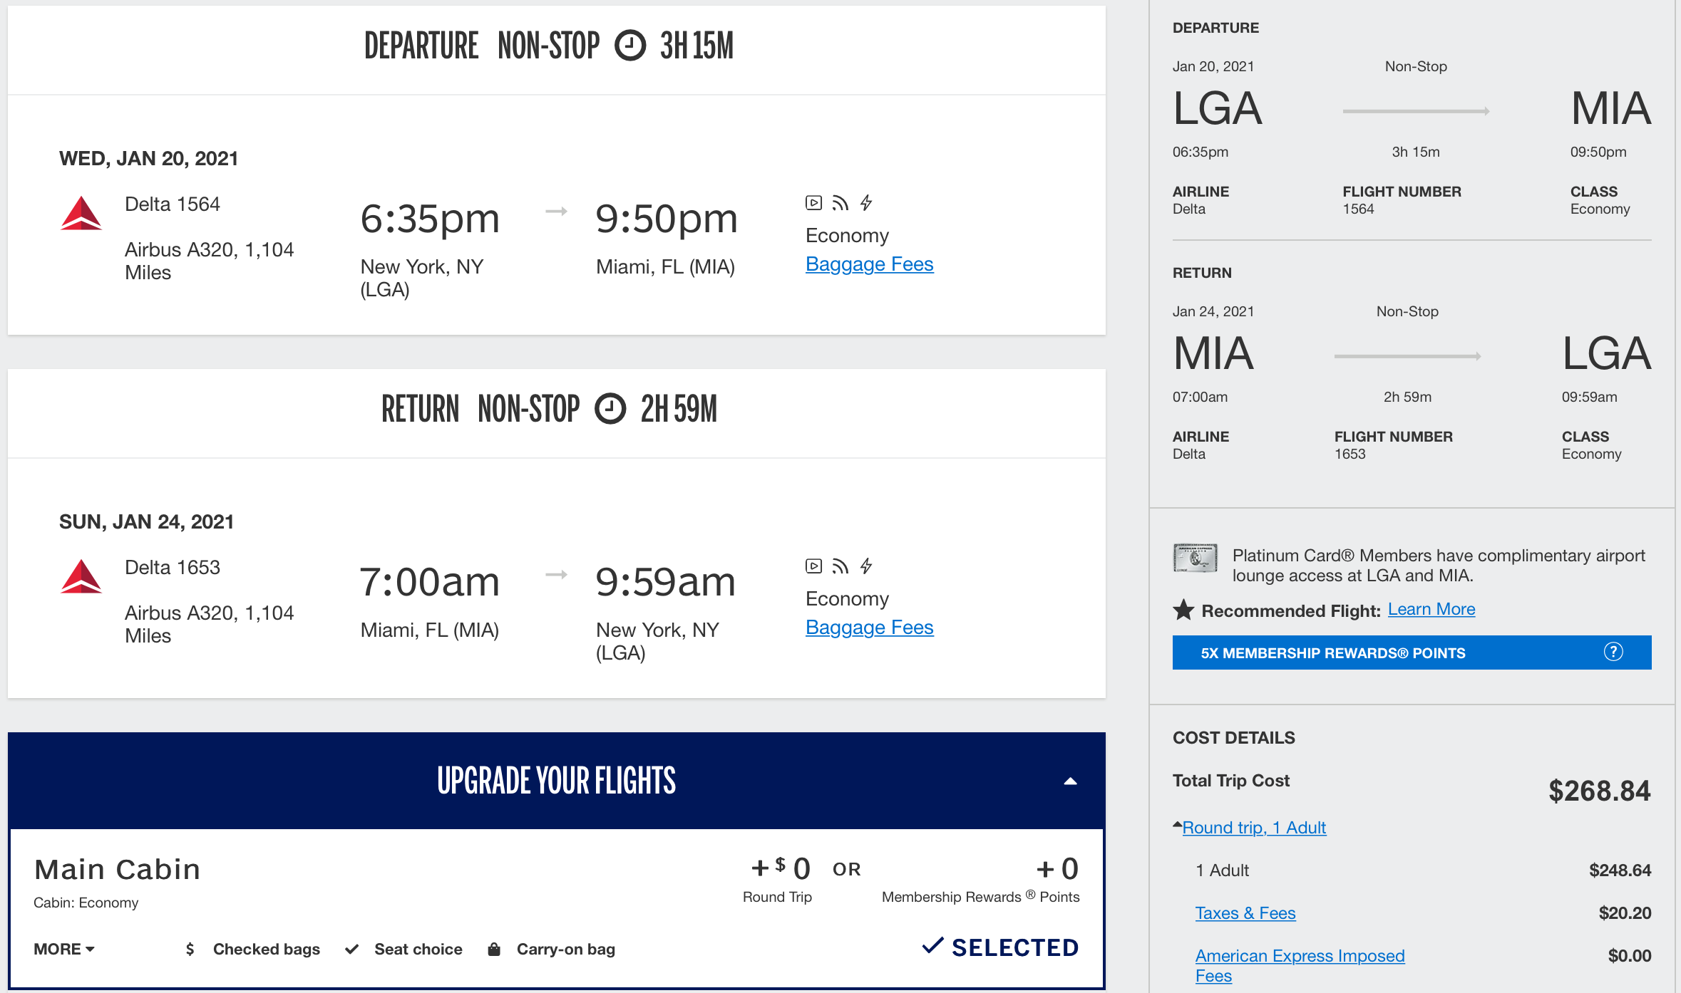The image size is (1681, 993).
Task: Open the Membership Rewards question mark help icon
Action: (x=1615, y=652)
